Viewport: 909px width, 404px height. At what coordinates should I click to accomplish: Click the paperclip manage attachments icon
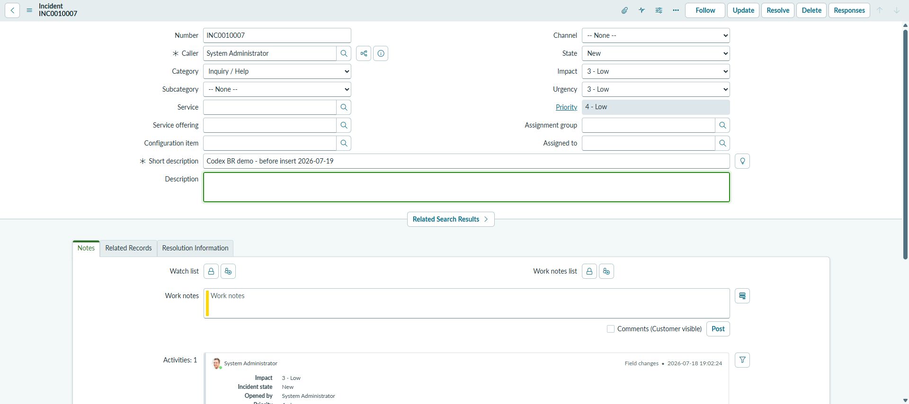click(624, 10)
